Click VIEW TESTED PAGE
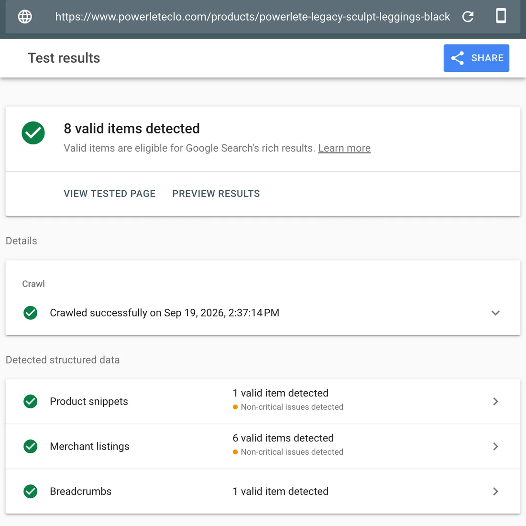Screen dimensions: 526x526 (110, 194)
